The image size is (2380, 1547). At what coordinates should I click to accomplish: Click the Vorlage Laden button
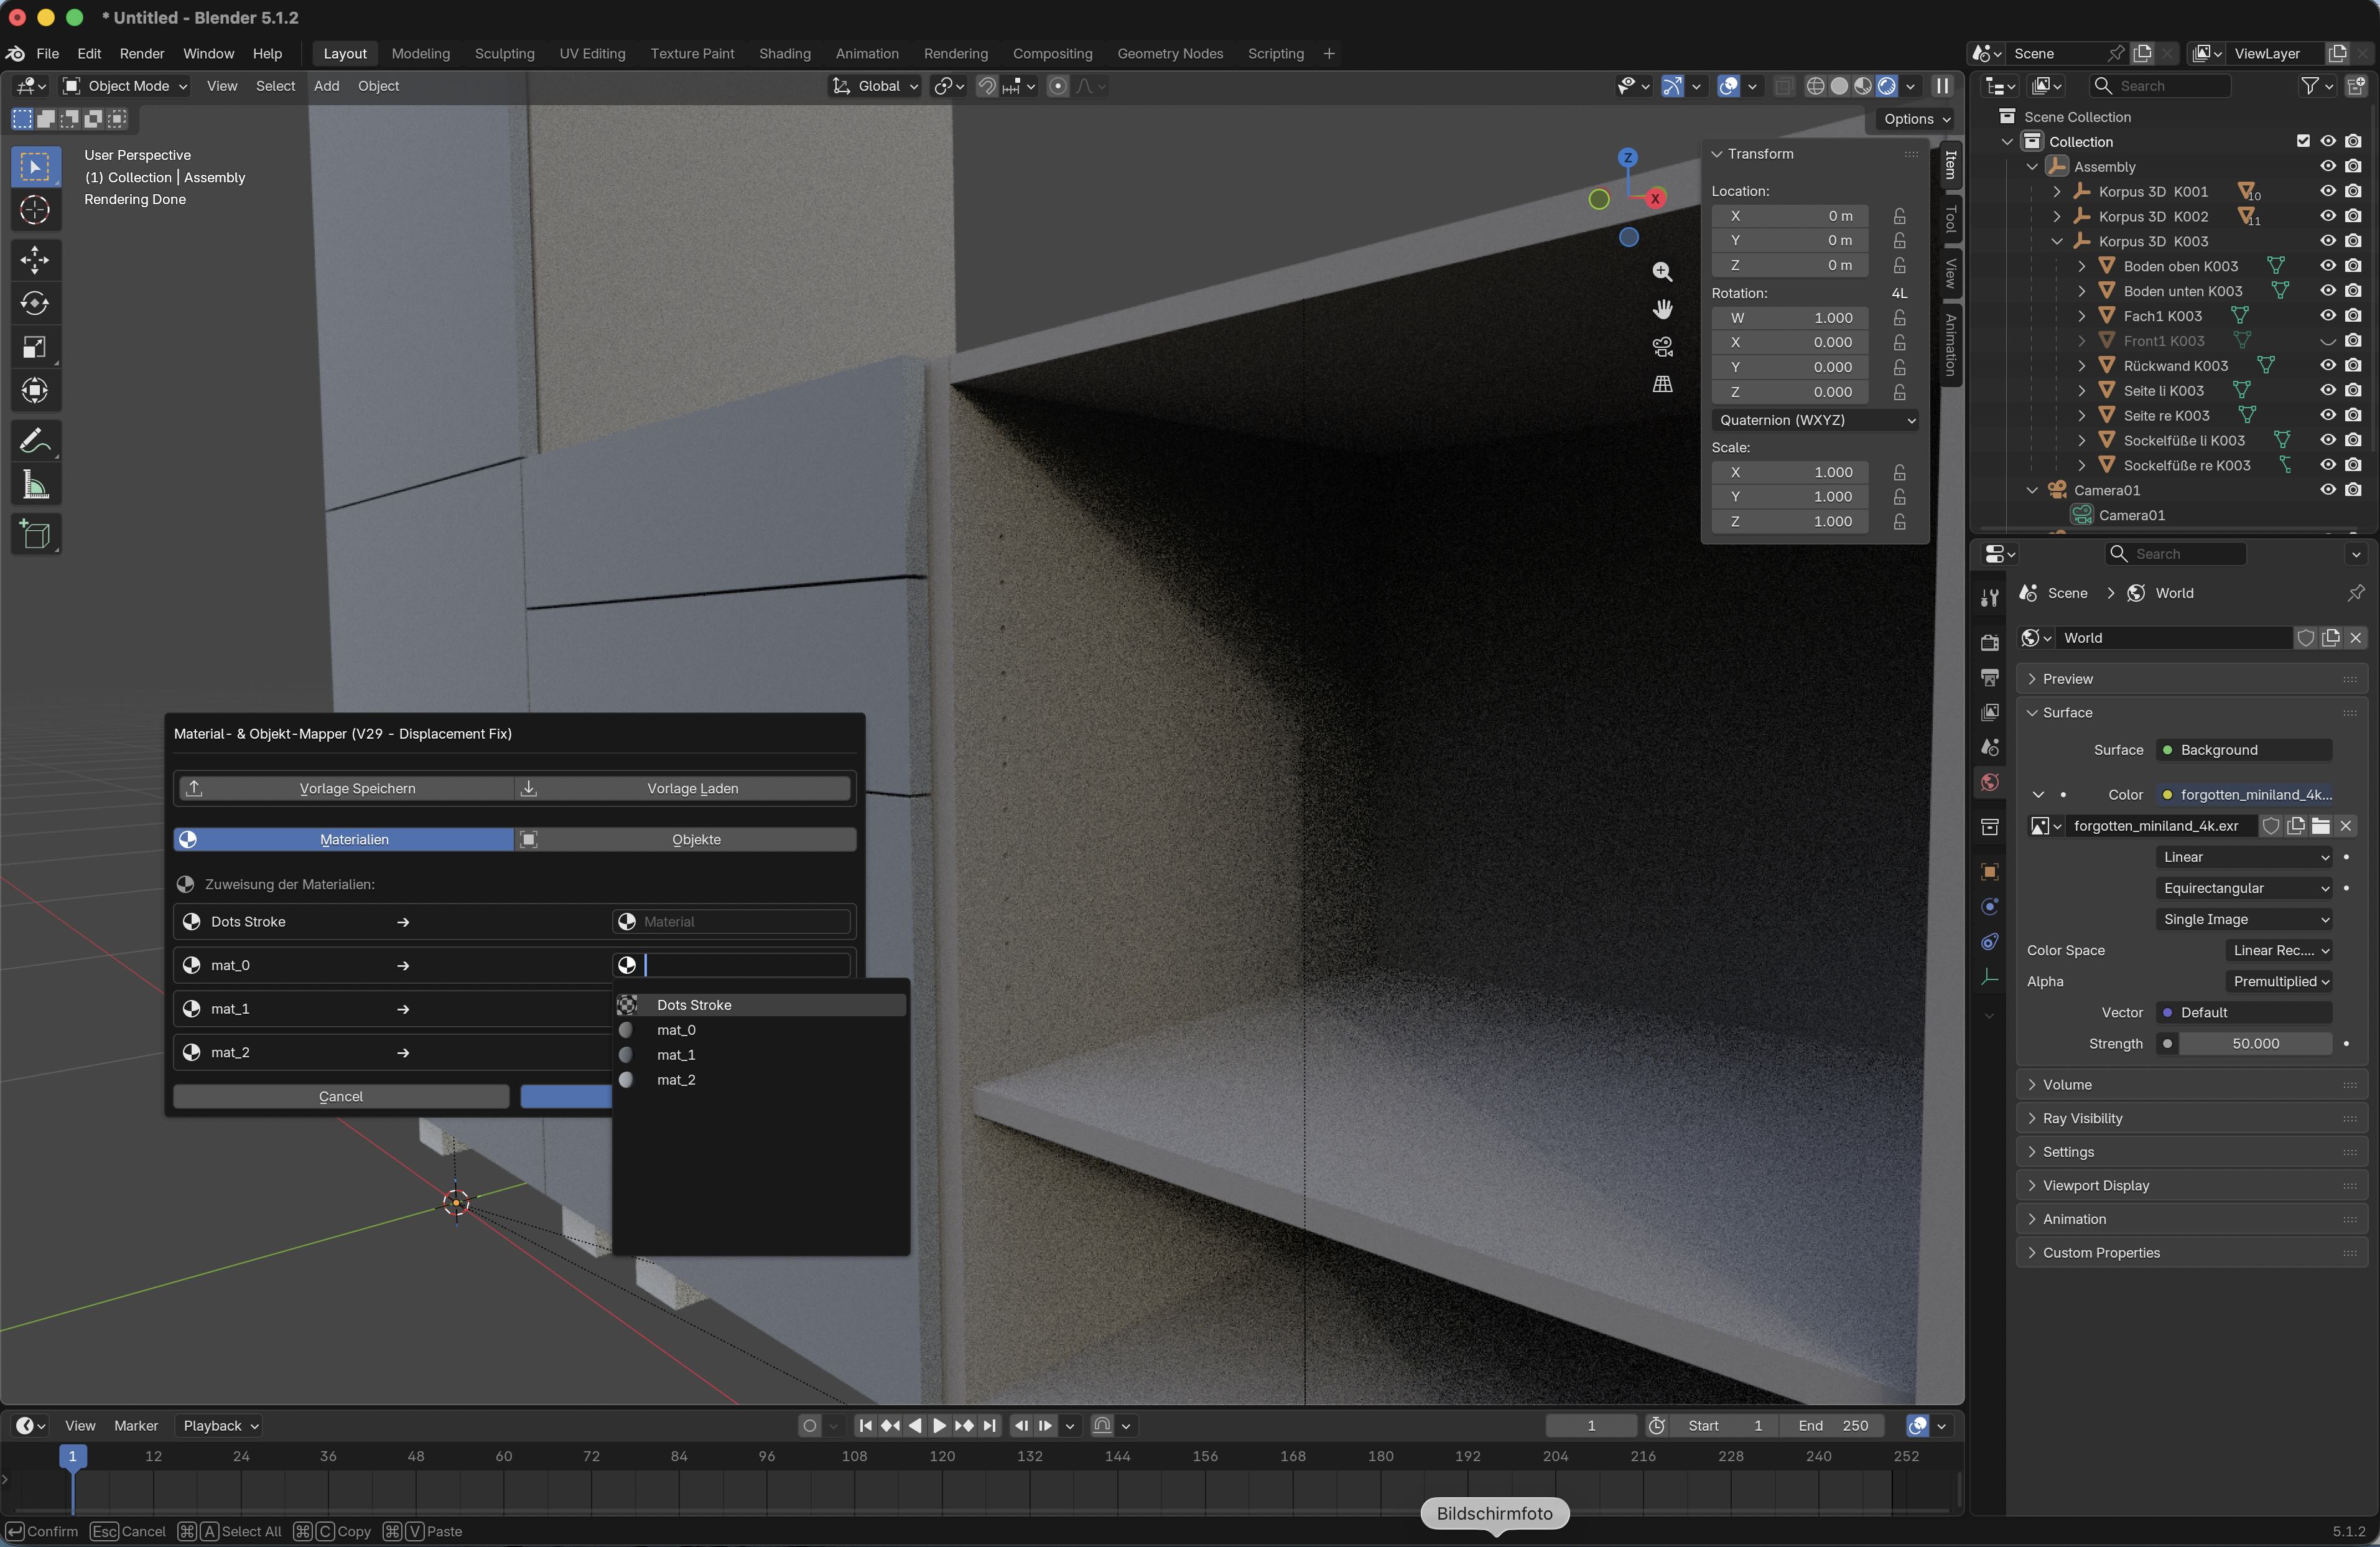(x=684, y=788)
